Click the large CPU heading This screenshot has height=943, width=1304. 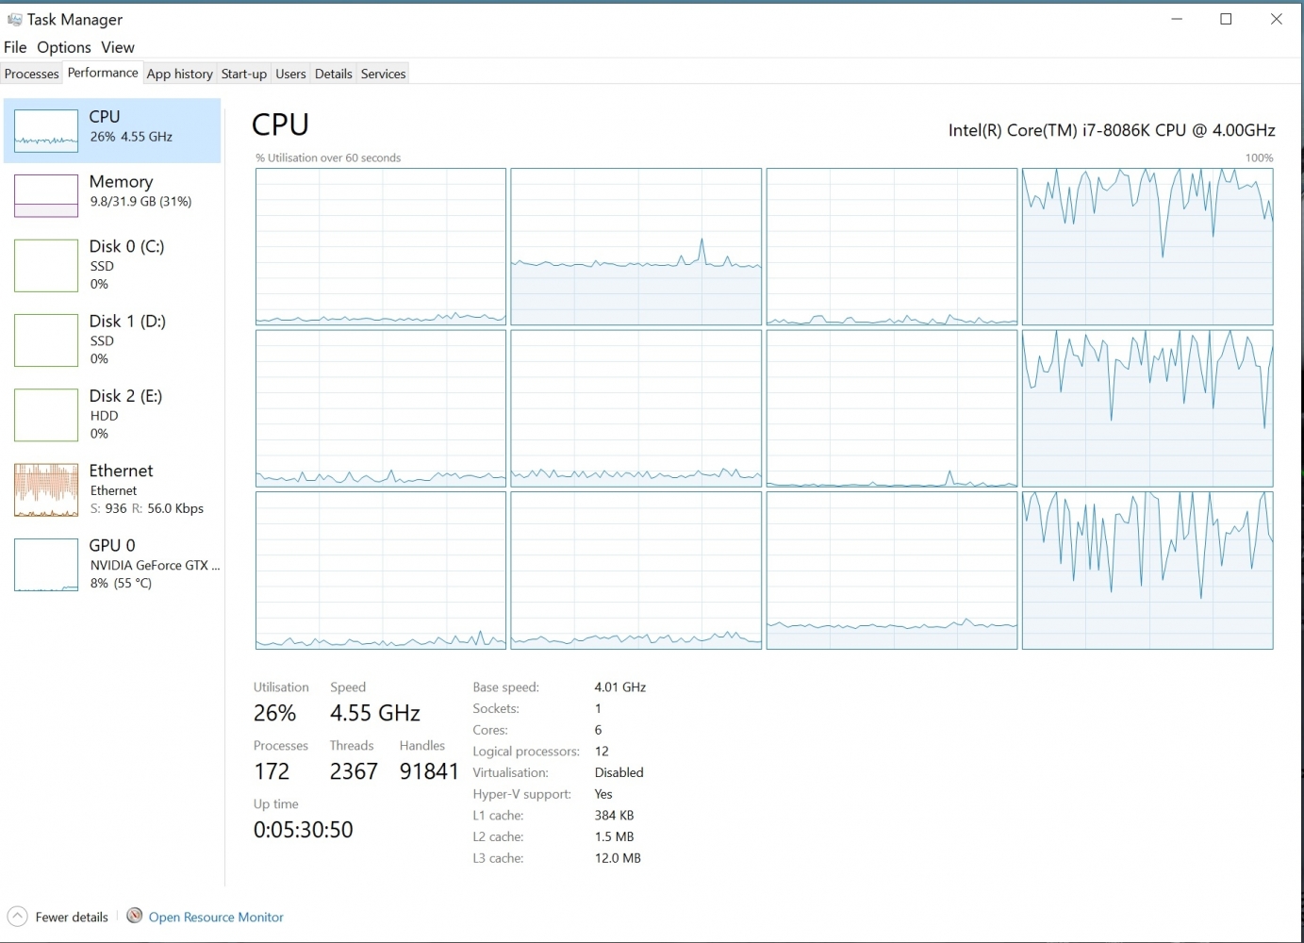[x=280, y=124]
